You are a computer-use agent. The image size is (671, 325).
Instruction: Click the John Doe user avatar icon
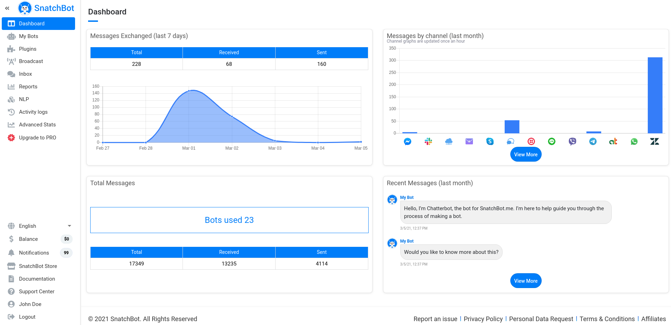[11, 304]
